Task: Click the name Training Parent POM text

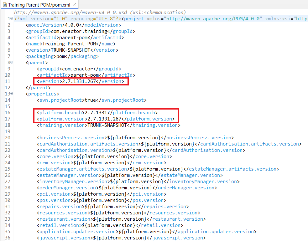Action: pyautogui.click(x=70, y=44)
